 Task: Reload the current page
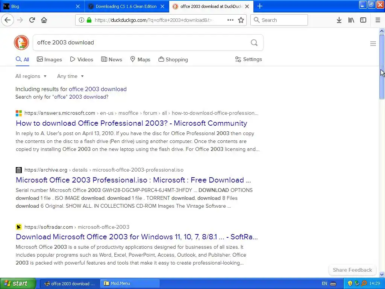[32, 20]
